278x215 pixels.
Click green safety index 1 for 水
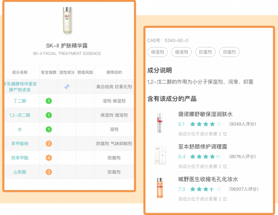(49, 129)
